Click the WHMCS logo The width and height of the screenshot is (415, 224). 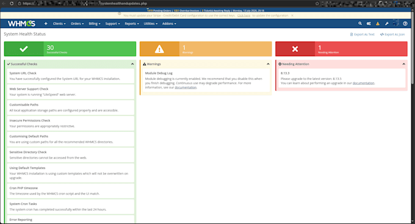[x=21, y=24]
